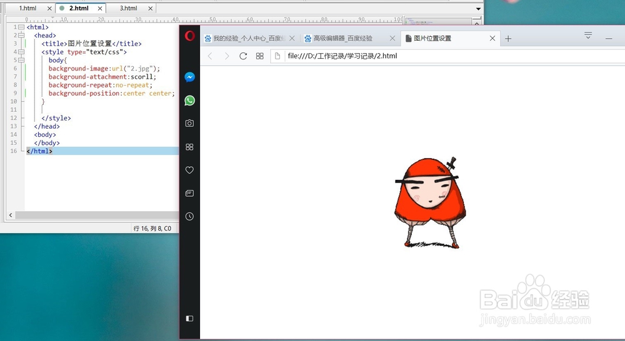Take a snapshot with camera icon

190,124
